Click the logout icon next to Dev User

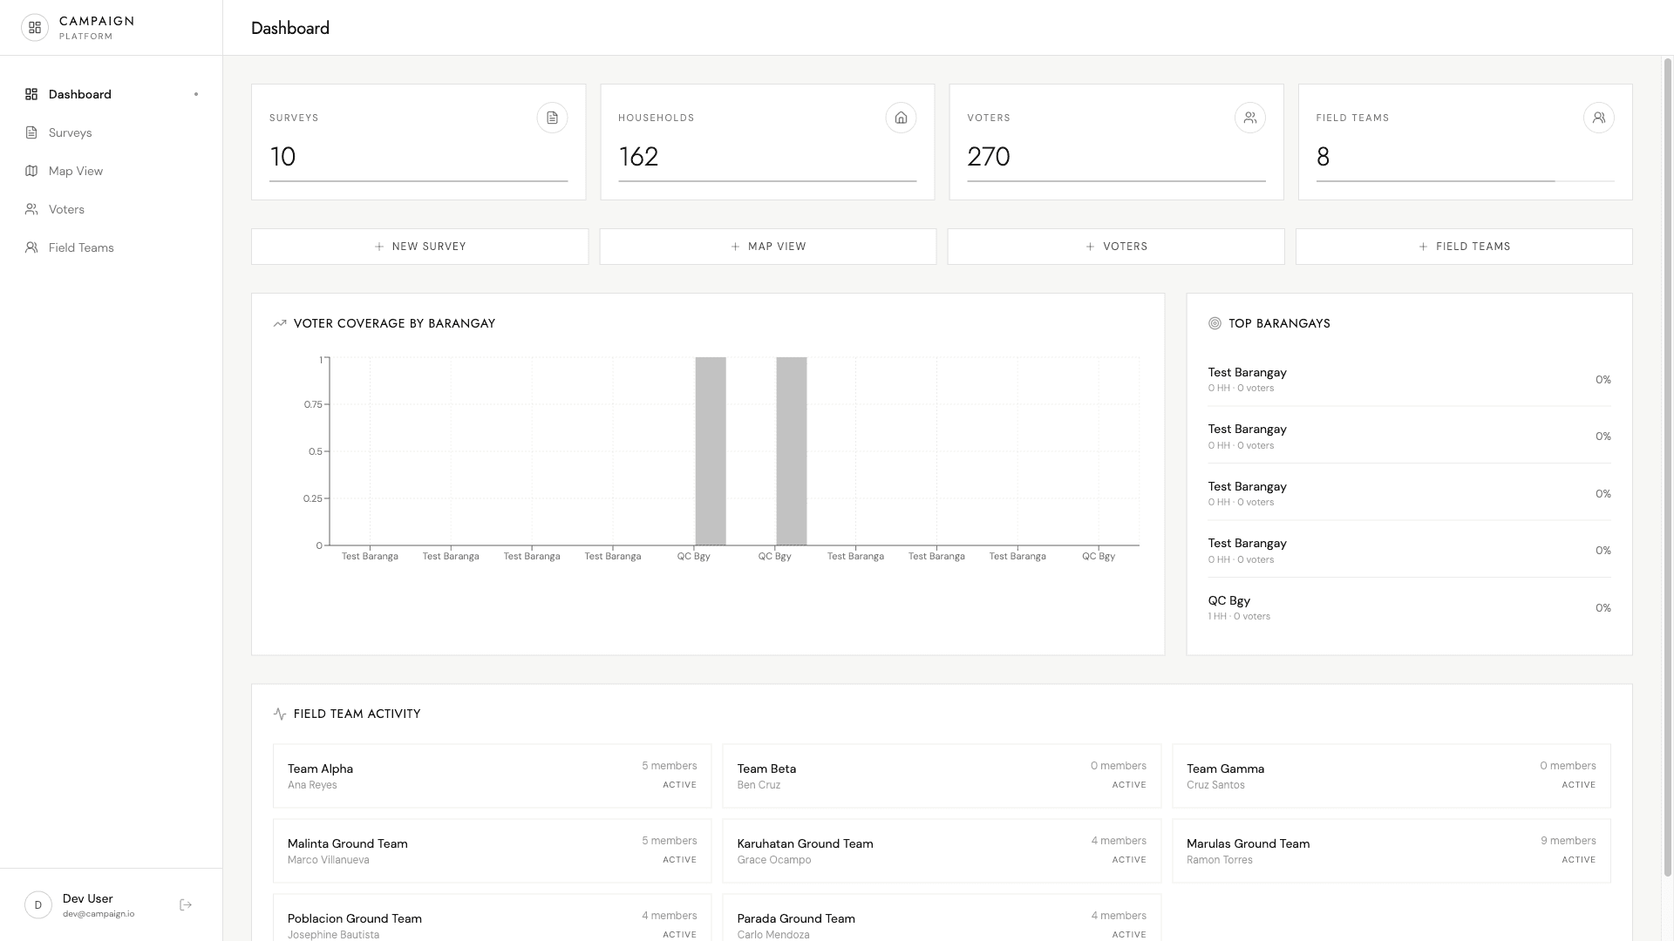pos(186,905)
